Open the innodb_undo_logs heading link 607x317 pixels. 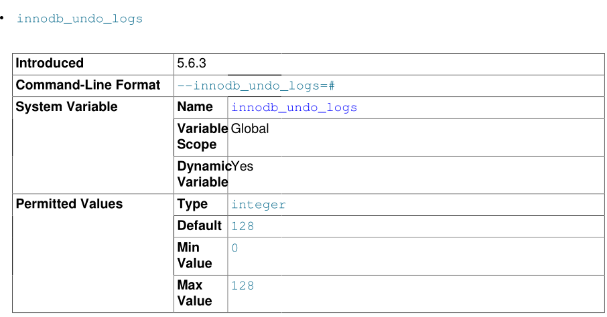pos(80,19)
